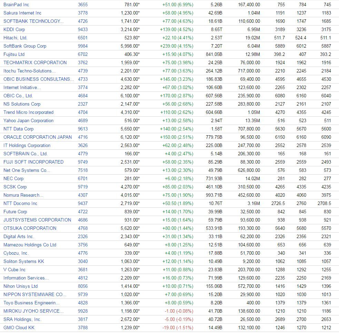The height and width of the screenshot is (333, 339).
Task: Open OBIC Co., Ltd. link
Action: [18, 96]
